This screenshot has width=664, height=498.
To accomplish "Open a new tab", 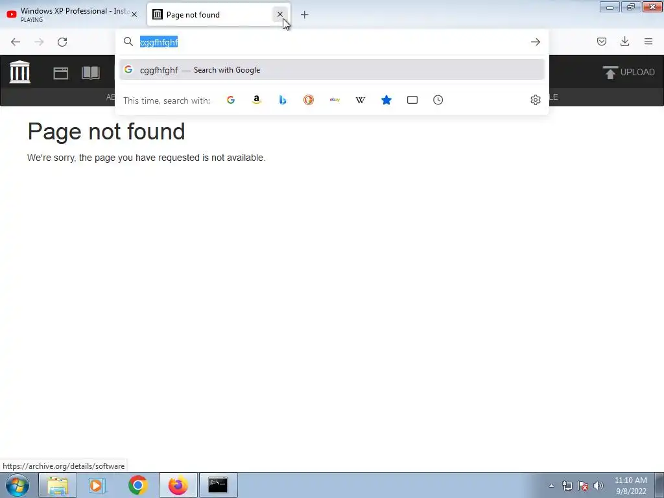I will [x=305, y=15].
